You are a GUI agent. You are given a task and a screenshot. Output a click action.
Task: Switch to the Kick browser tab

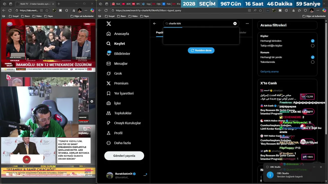click(x=116, y=4)
